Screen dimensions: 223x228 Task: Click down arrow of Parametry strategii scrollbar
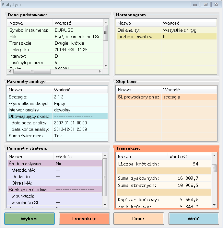[105, 205]
